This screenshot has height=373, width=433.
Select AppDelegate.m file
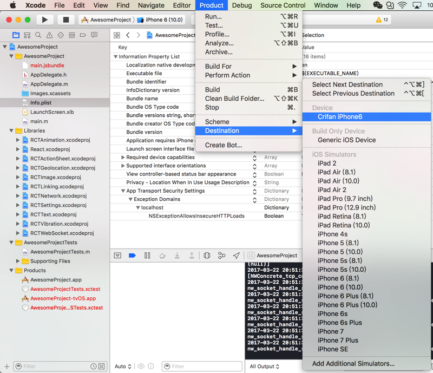coord(49,84)
